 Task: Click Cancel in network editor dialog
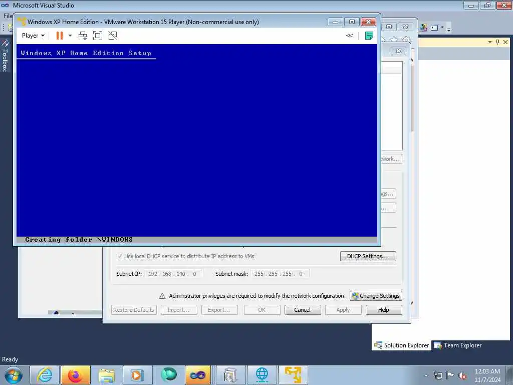[302, 310]
